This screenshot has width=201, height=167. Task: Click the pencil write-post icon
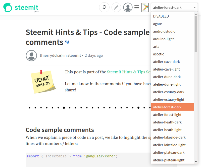point(116,8)
